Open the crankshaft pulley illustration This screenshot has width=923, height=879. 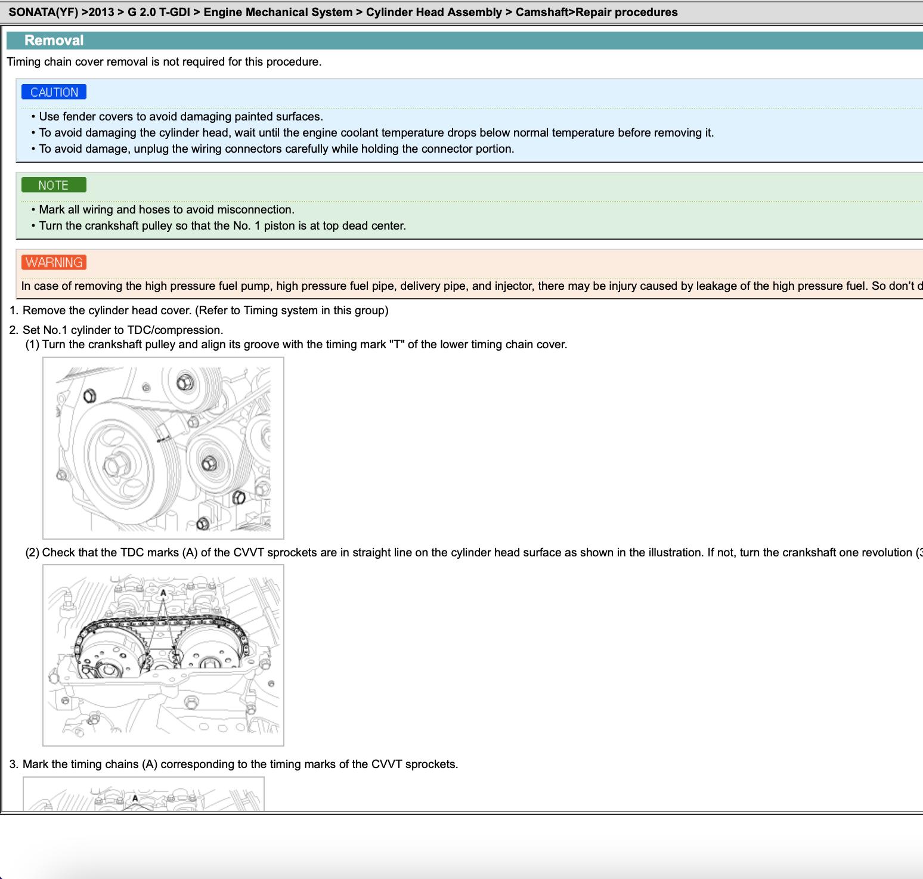pyautogui.click(x=163, y=448)
